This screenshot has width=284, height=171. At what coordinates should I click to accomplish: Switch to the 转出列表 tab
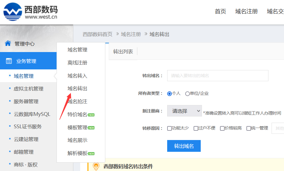123,52
